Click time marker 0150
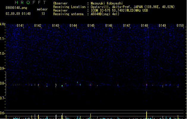This screenshot has width=187, height=119. pyautogui.click(x=180, y=26)
